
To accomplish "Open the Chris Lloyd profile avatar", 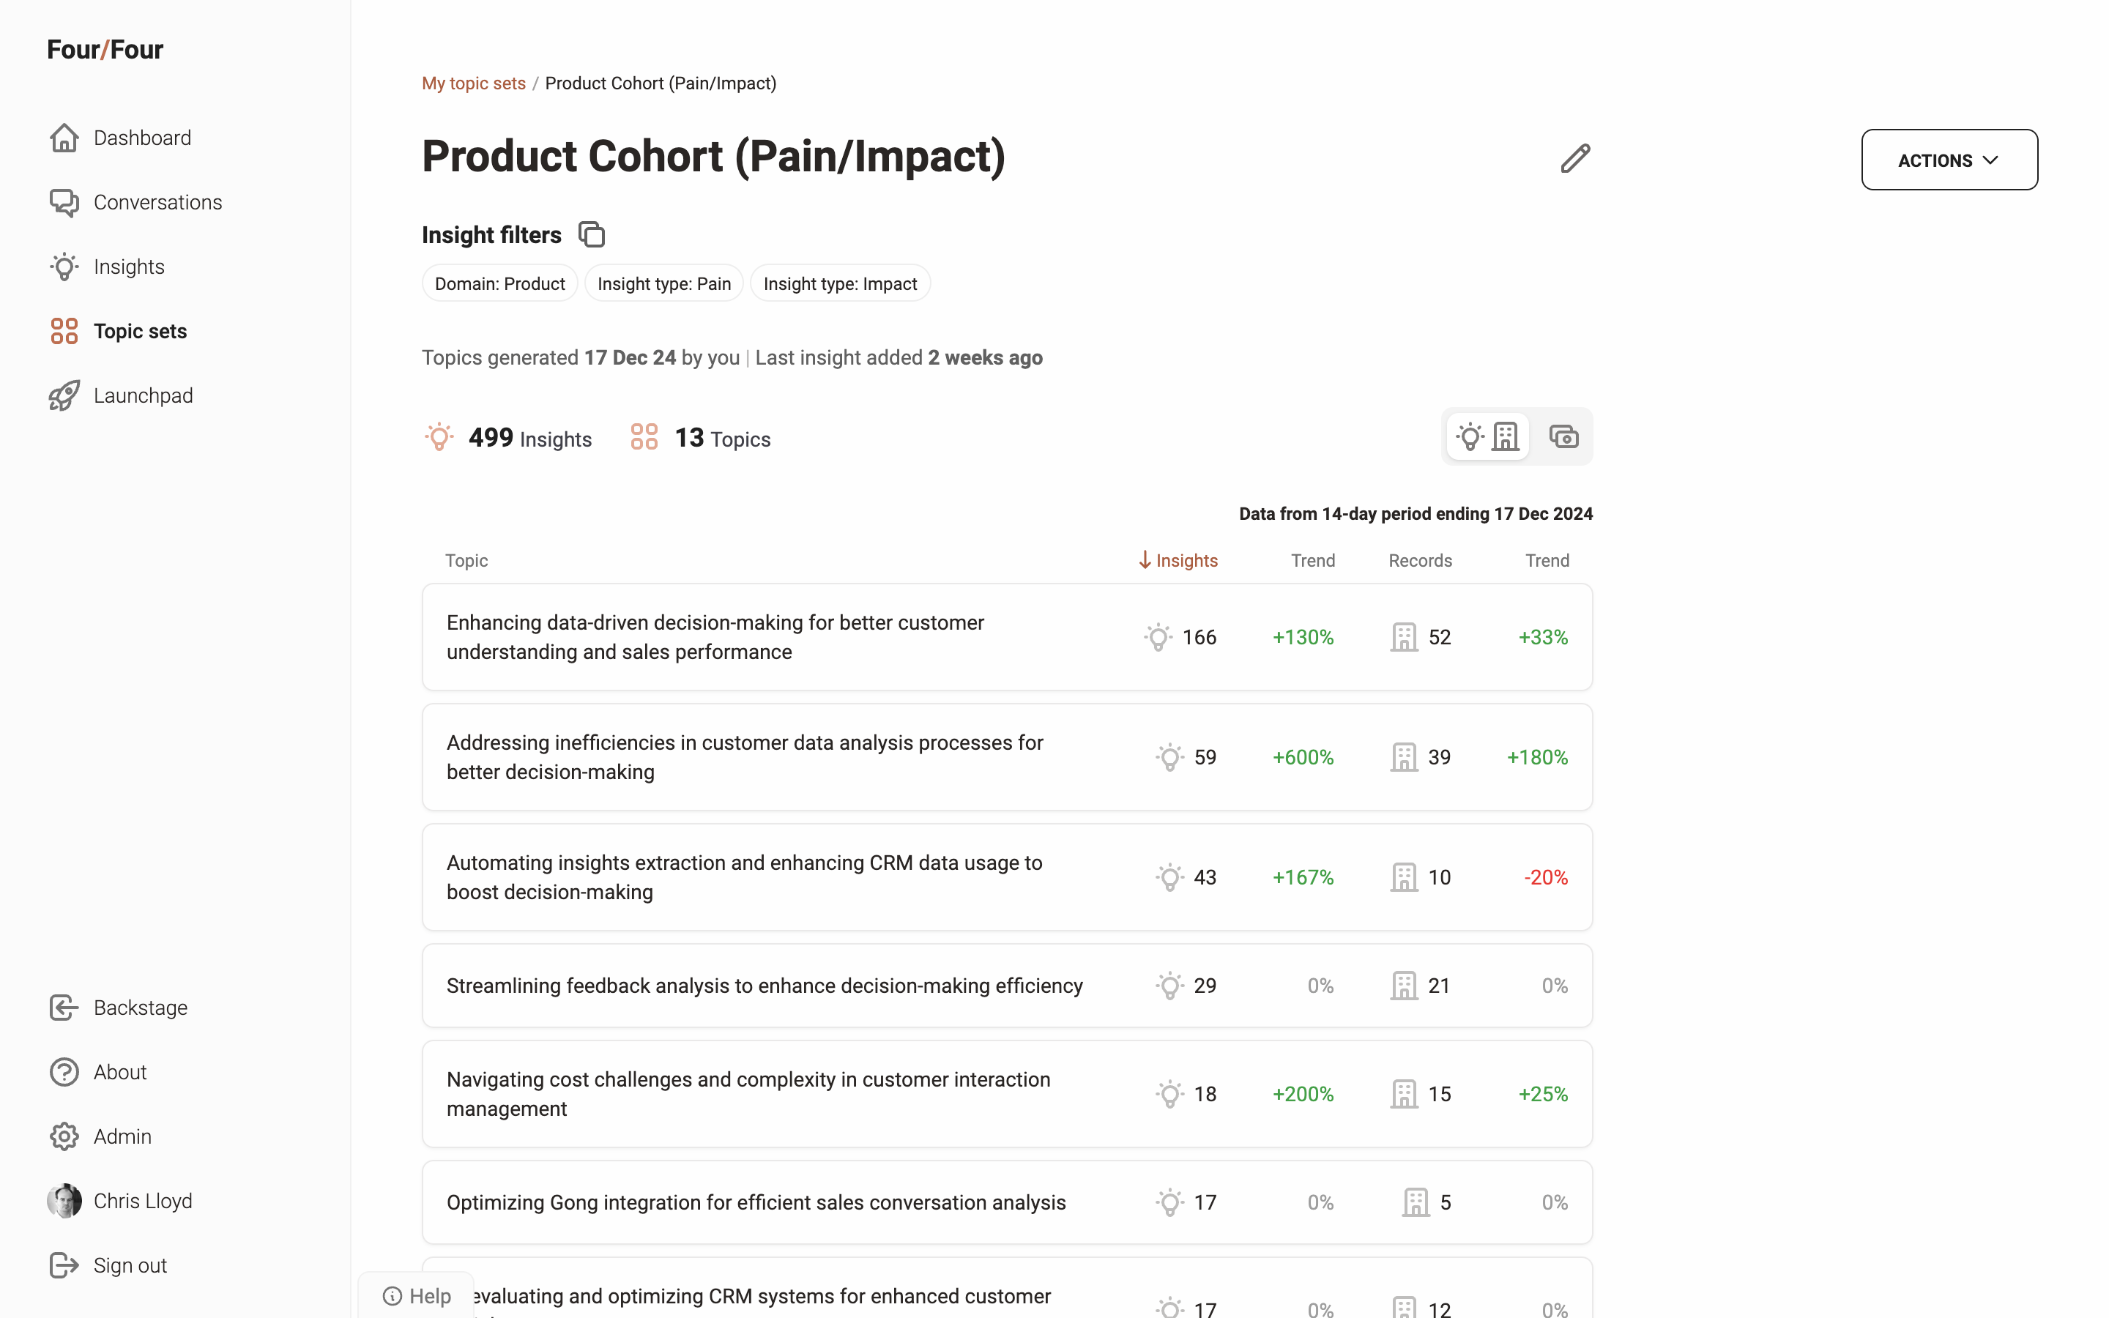I will click(64, 1201).
